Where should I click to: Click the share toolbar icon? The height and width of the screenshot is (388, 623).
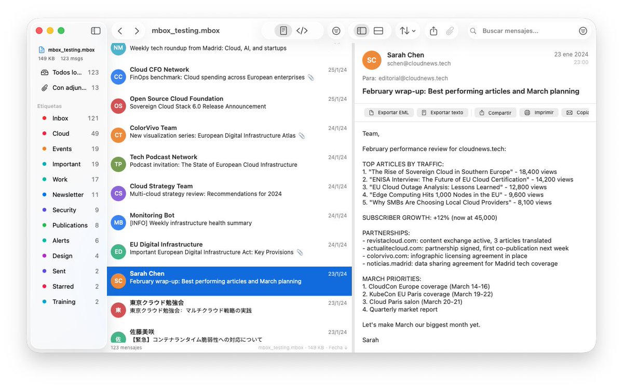434,31
